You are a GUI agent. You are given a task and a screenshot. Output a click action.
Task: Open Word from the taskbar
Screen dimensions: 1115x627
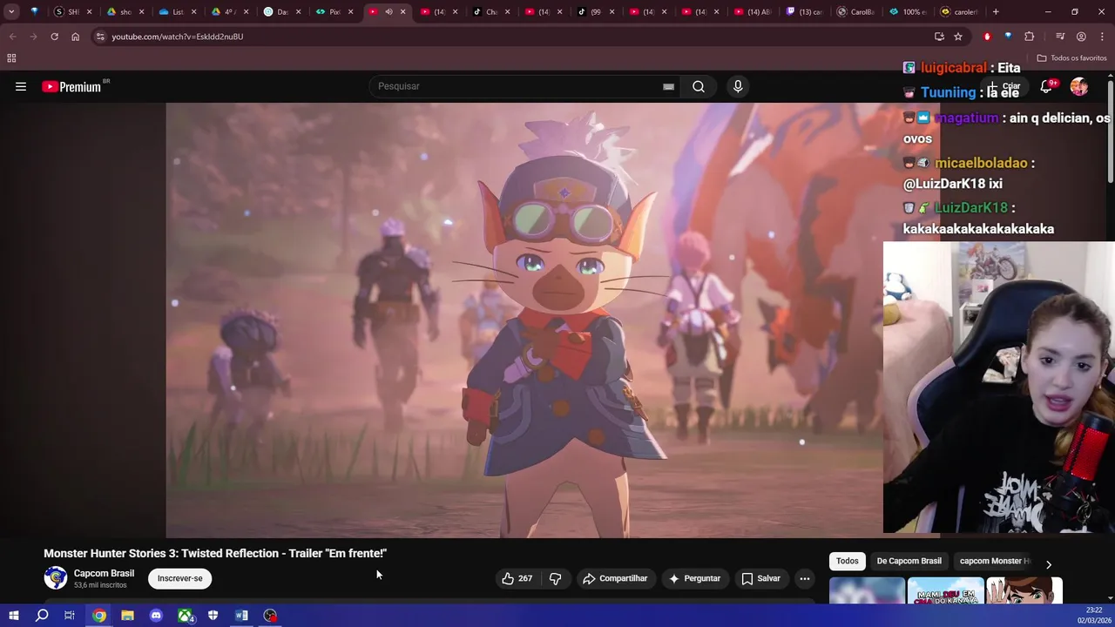(241, 616)
